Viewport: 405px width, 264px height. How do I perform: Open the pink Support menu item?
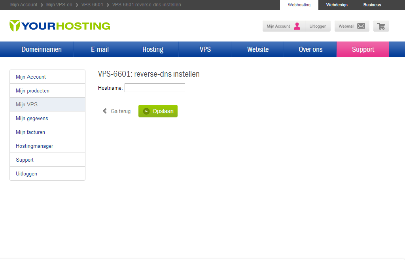click(x=363, y=49)
